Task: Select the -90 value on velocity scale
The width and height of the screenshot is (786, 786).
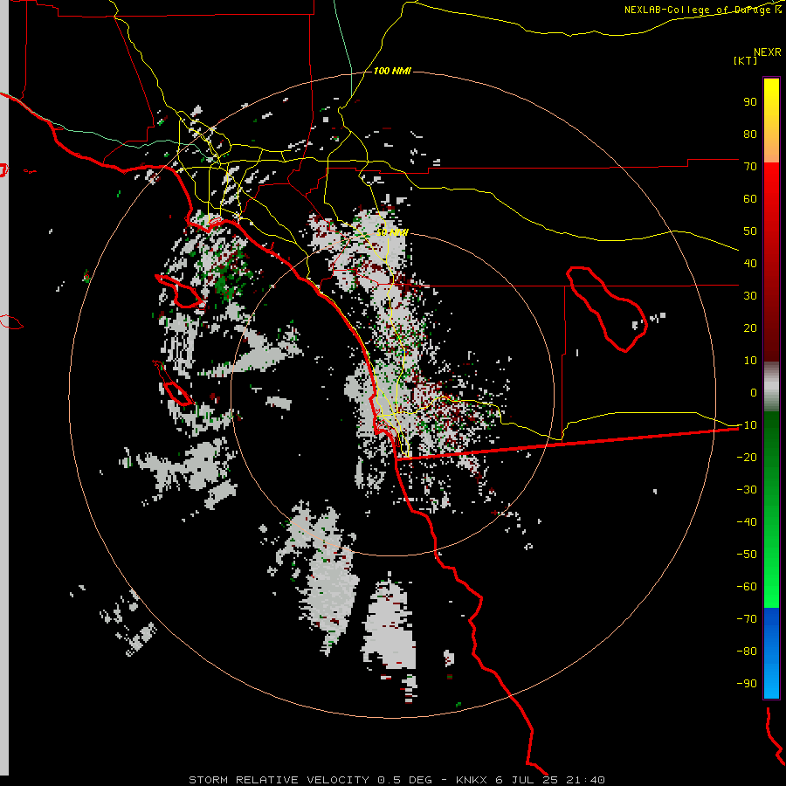Action: 747,684
